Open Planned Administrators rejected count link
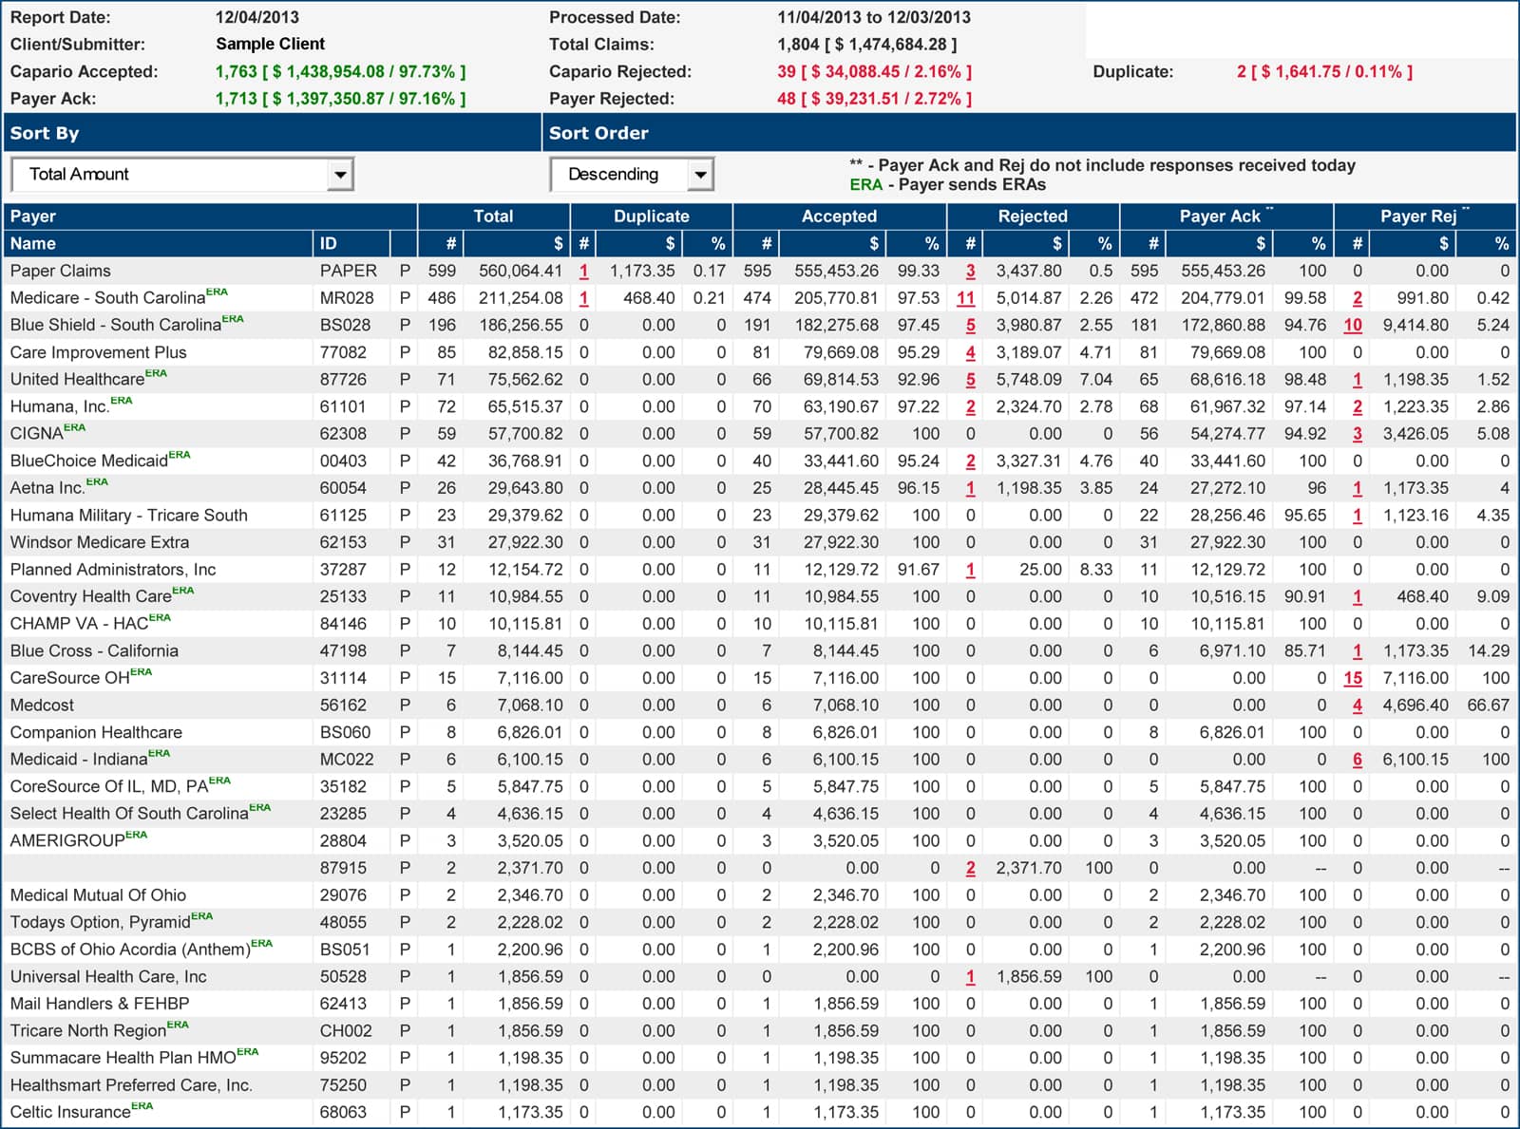The image size is (1520, 1129). click(970, 570)
